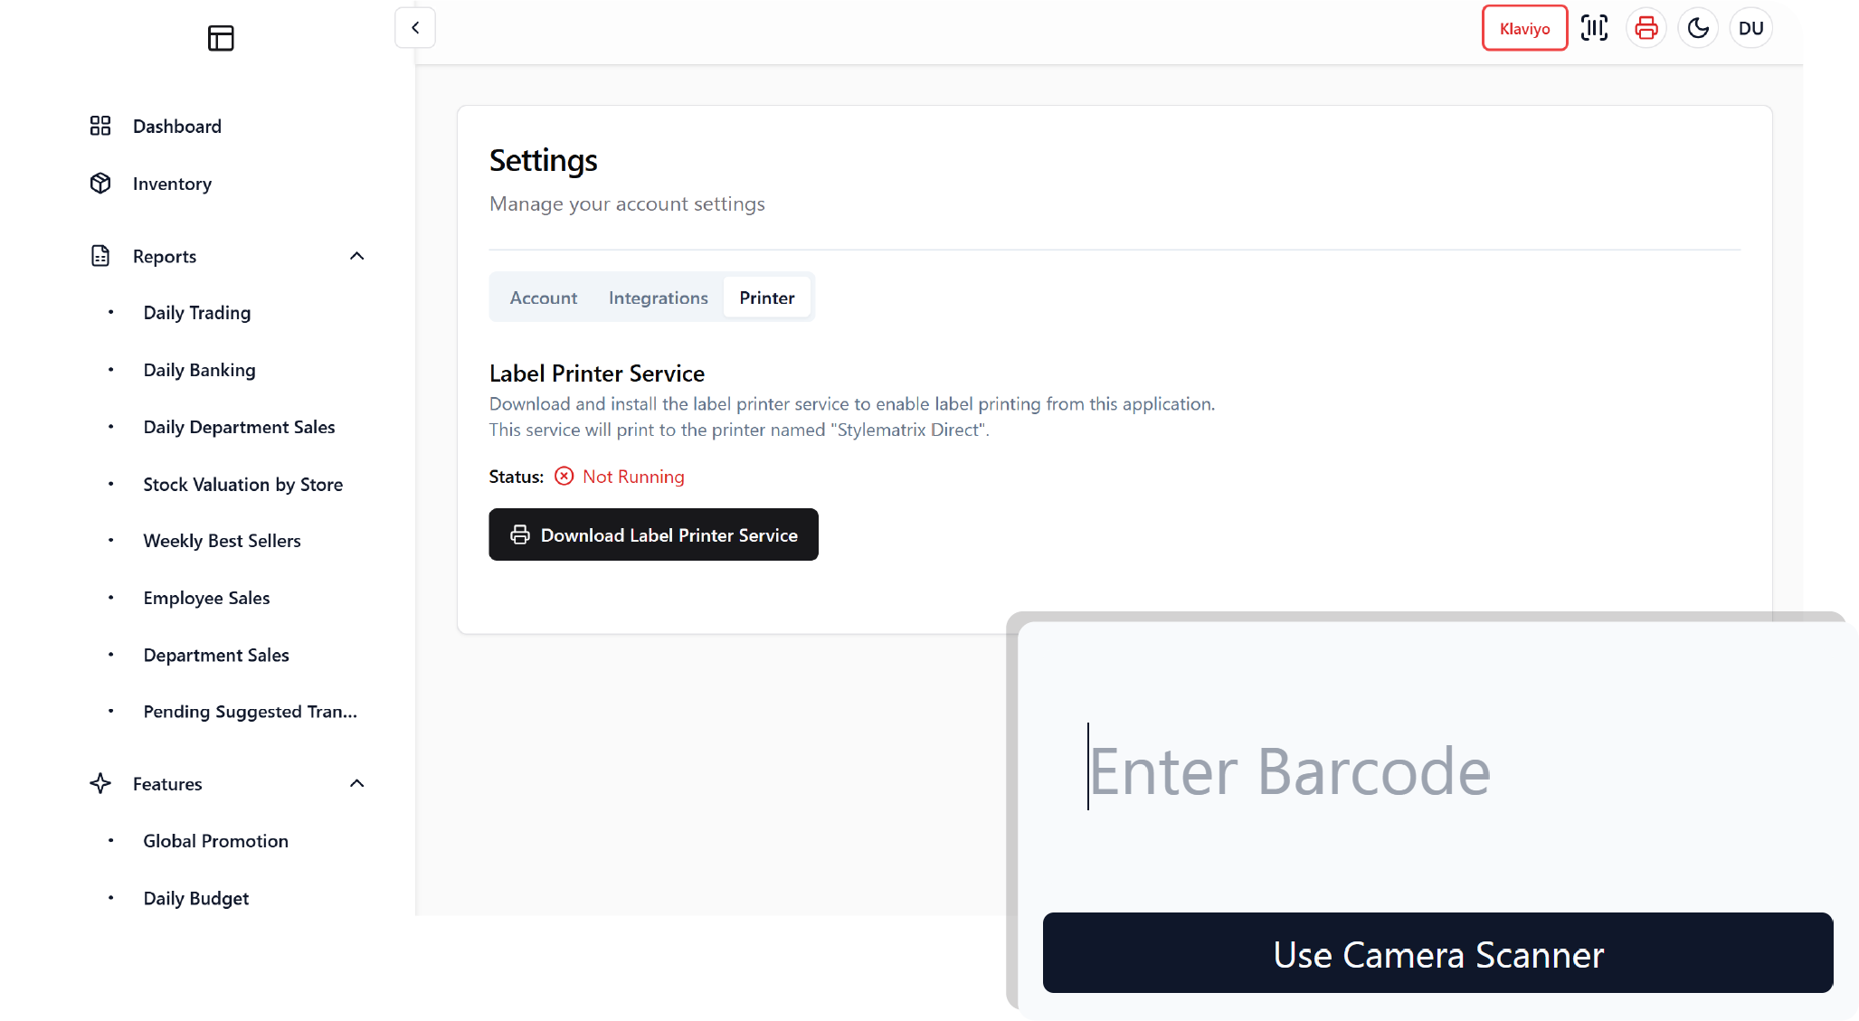The height and width of the screenshot is (1021, 1859).
Task: Click Download Label Printer Service button
Action: pyautogui.click(x=653, y=534)
